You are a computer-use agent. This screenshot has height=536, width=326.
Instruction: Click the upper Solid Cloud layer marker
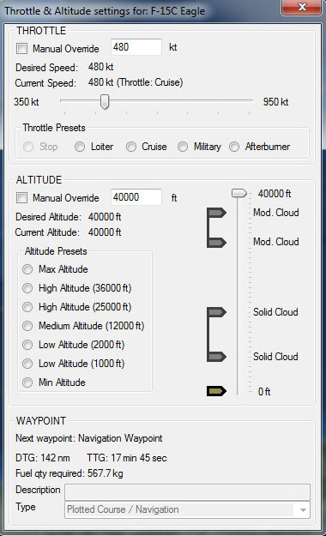pos(216,312)
